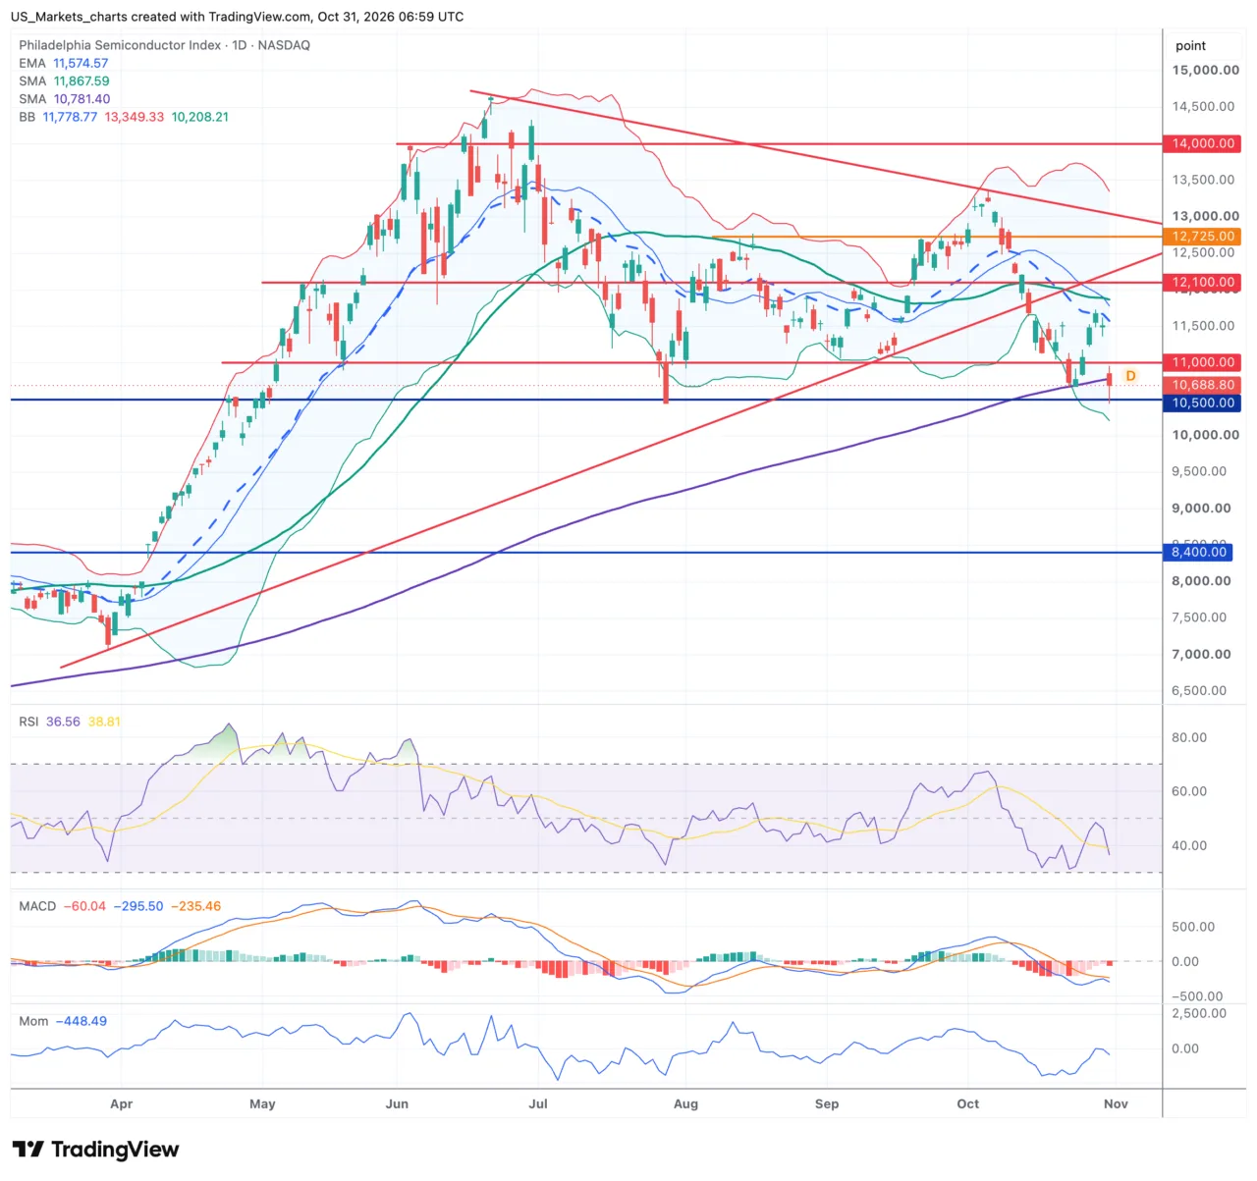Image resolution: width=1257 pixels, height=1181 pixels.
Task: Click the 500.00 tick on the MACD axis
Action: [x=1193, y=928]
